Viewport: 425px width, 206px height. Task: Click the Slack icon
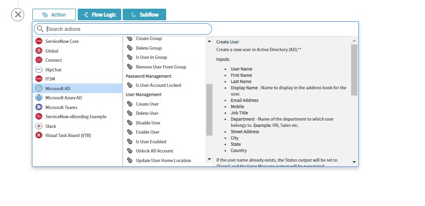pos(39,126)
